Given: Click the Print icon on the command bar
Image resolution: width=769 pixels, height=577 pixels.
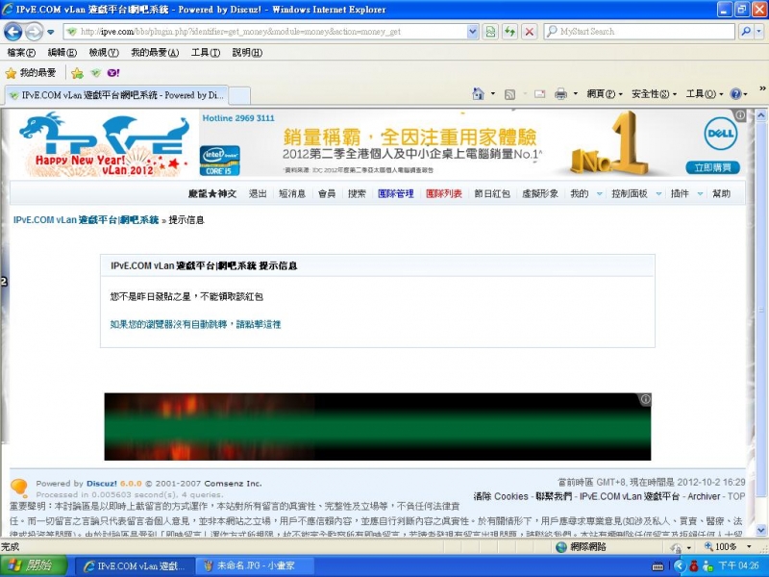Looking at the screenshot, I should pos(562,94).
